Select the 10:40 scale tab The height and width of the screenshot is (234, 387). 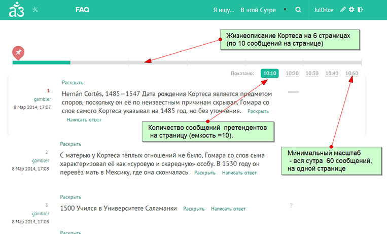(x=332, y=74)
